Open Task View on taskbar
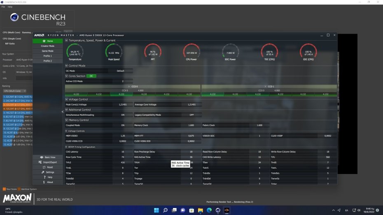 pos(174,210)
